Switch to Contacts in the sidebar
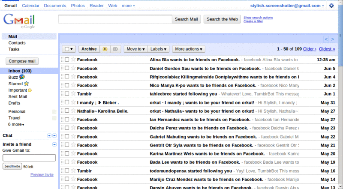The width and height of the screenshot is (343, 189). click(x=17, y=43)
